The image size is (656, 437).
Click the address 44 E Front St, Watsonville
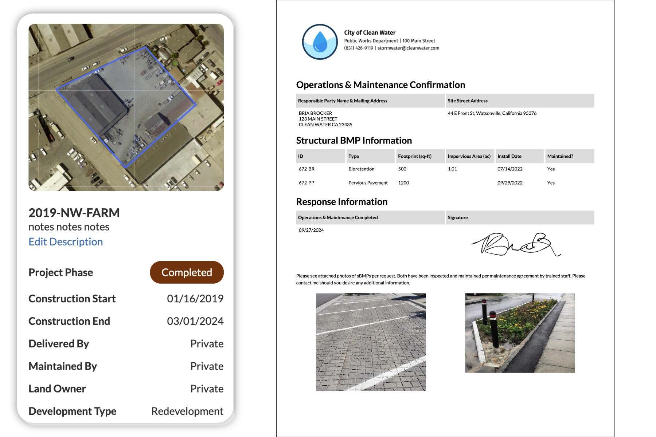(492, 113)
